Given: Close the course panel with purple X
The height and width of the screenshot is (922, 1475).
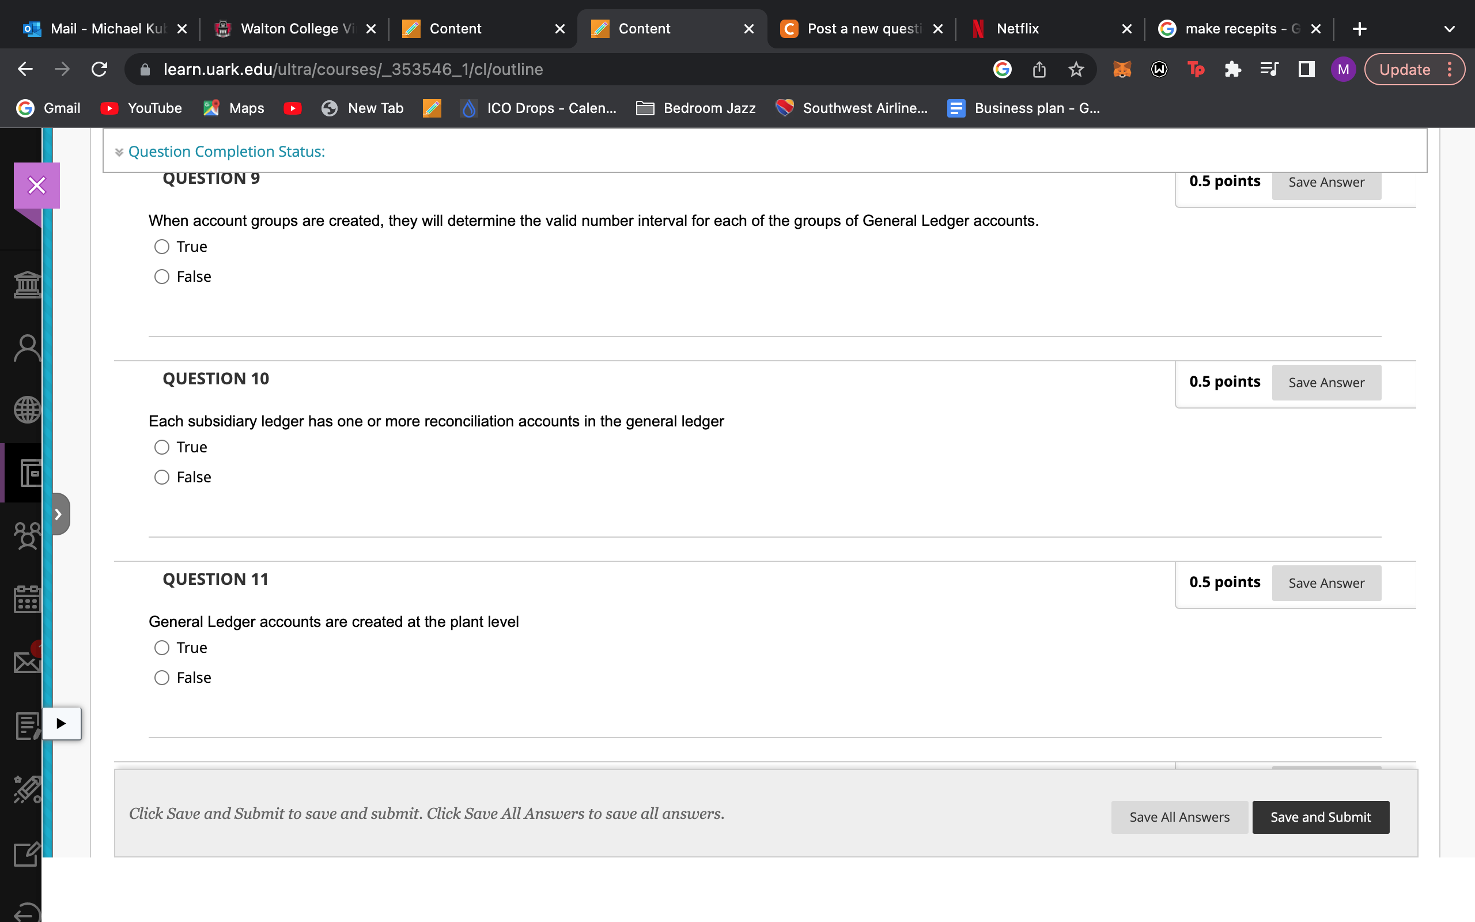Looking at the screenshot, I should point(36,186).
